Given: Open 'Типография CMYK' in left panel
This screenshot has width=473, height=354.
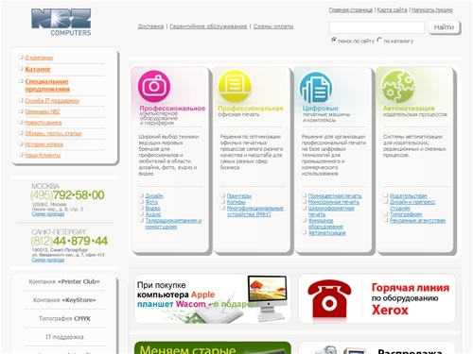Looking at the screenshot, I should pyautogui.click(x=64, y=319).
